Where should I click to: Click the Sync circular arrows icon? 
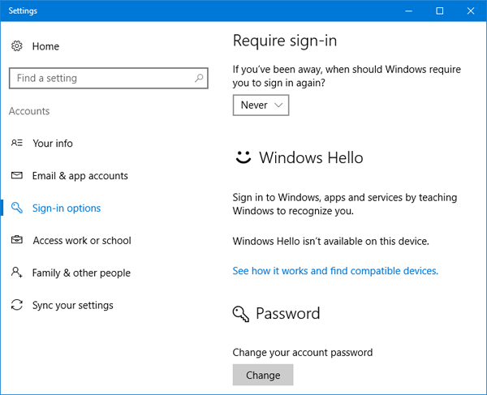point(17,306)
